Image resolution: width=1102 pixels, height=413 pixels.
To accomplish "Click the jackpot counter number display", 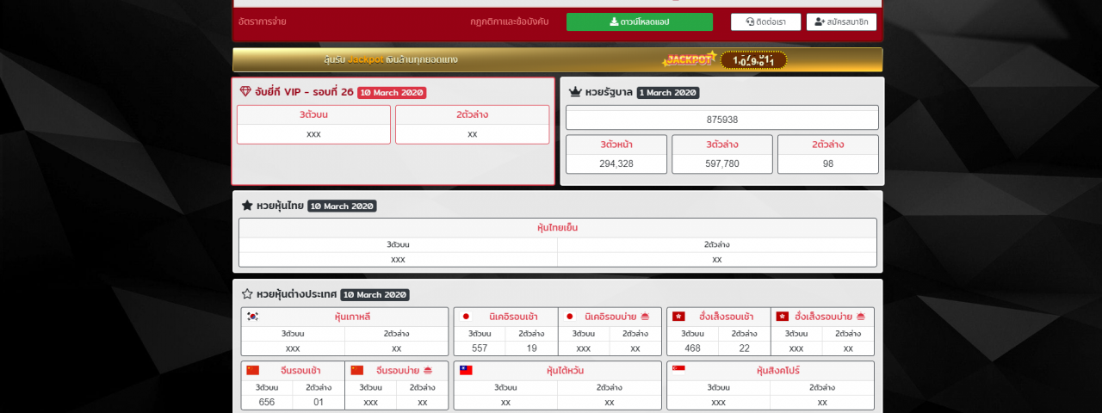I will (753, 60).
